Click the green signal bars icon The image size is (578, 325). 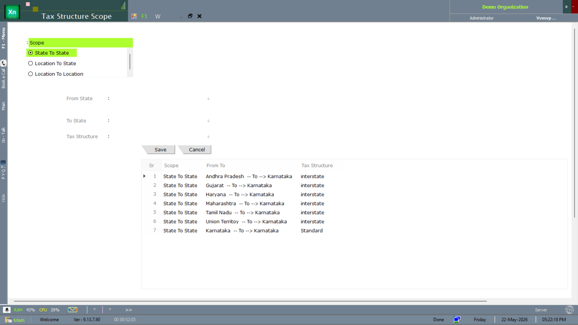(x=123, y=5)
